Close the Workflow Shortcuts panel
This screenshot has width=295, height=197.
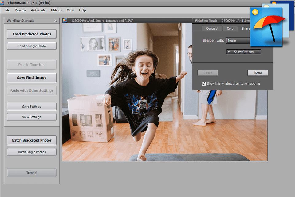pyautogui.click(x=55, y=21)
